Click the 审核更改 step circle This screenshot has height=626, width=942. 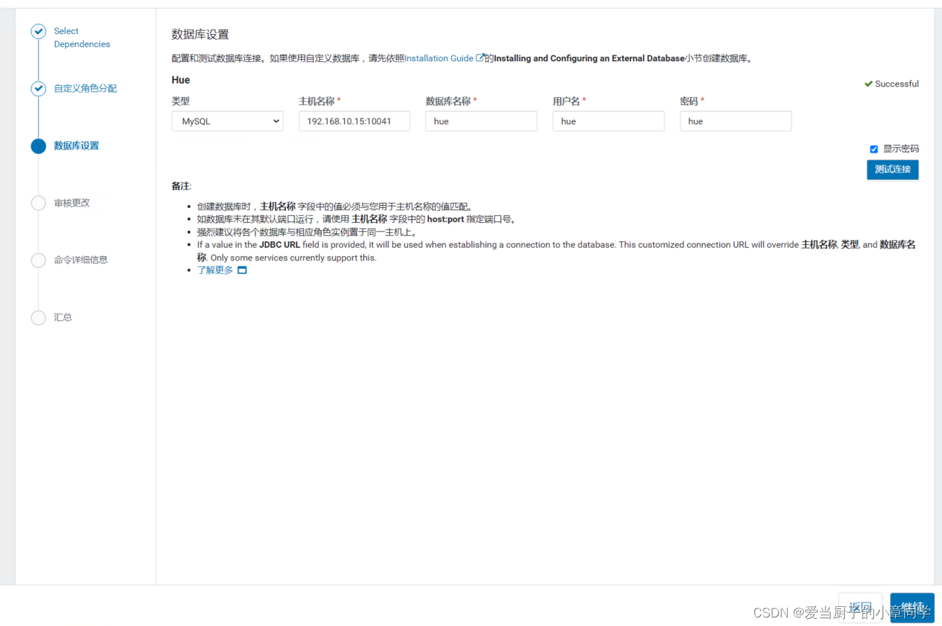tap(38, 203)
